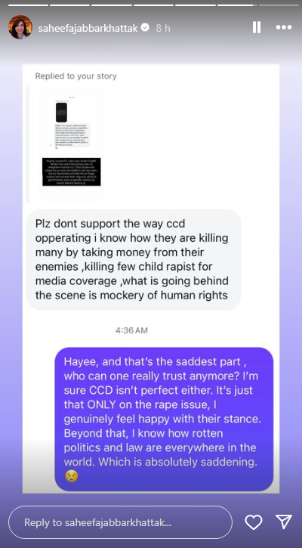Click the 'Replied to your story' label

(75, 76)
